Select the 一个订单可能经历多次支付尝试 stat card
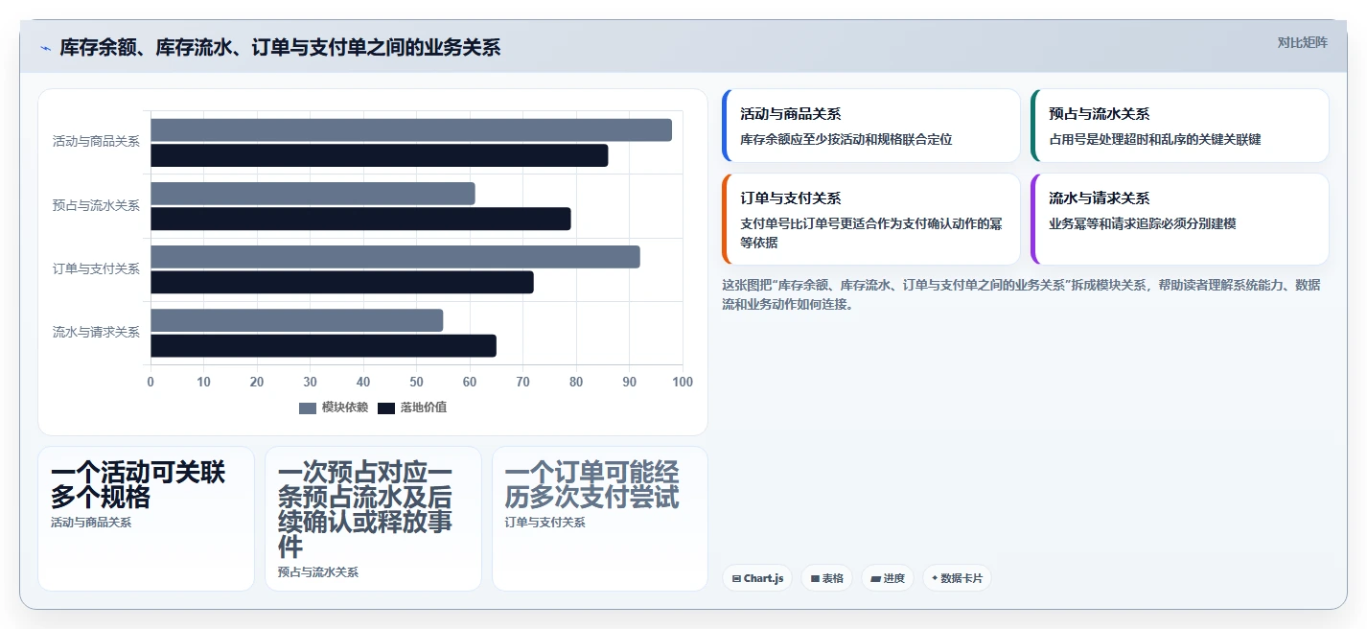The height and width of the screenshot is (629, 1367). pyautogui.click(x=600, y=519)
